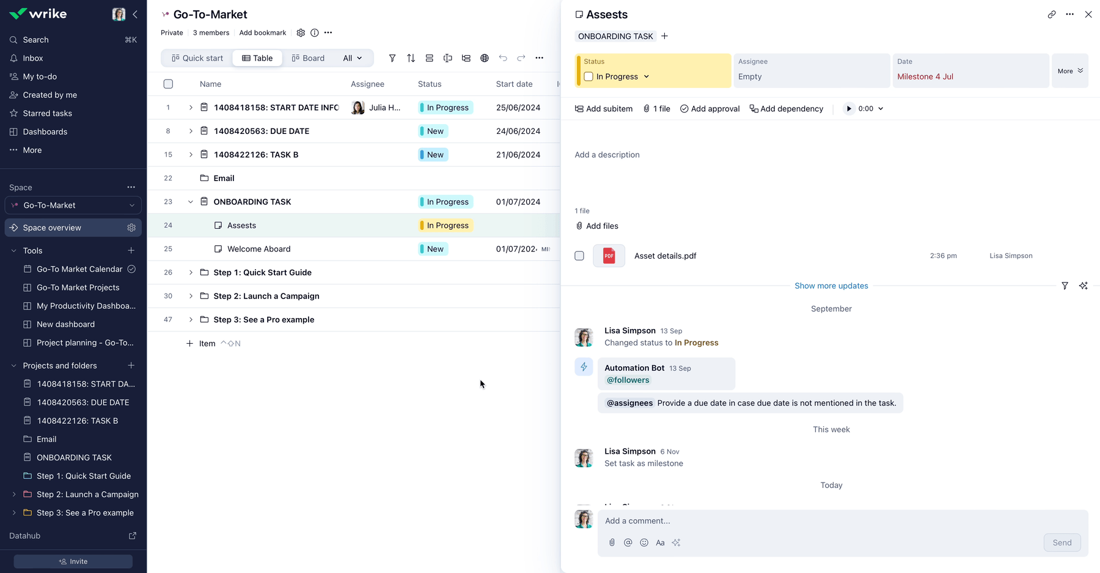Click the mention @ icon in comment box
This screenshot has width=1100, height=573.
pos(628,542)
